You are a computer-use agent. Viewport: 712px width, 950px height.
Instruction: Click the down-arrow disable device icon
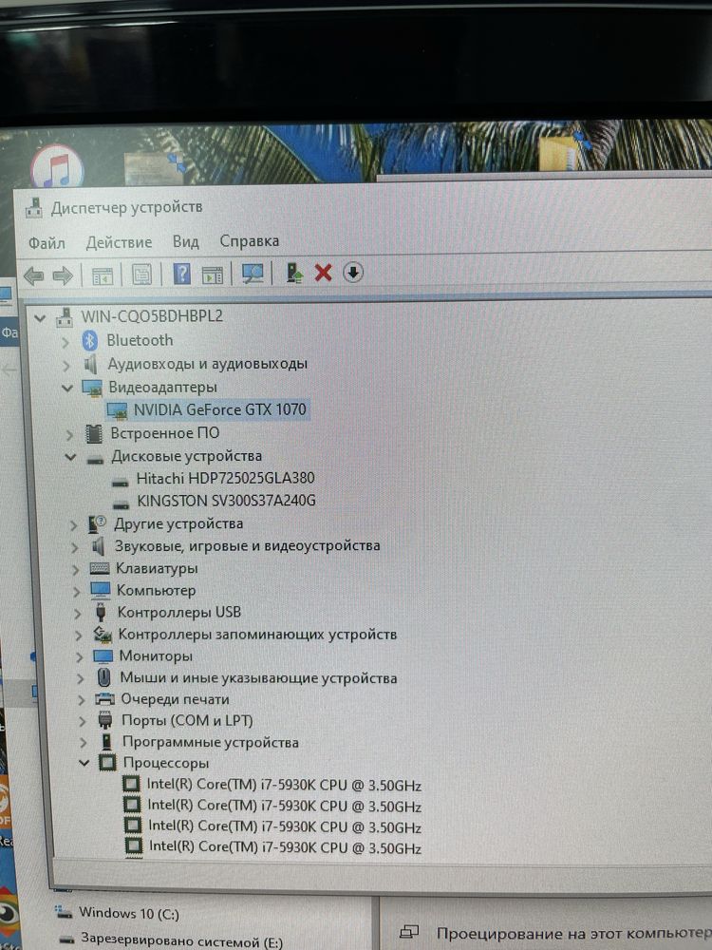[353, 272]
